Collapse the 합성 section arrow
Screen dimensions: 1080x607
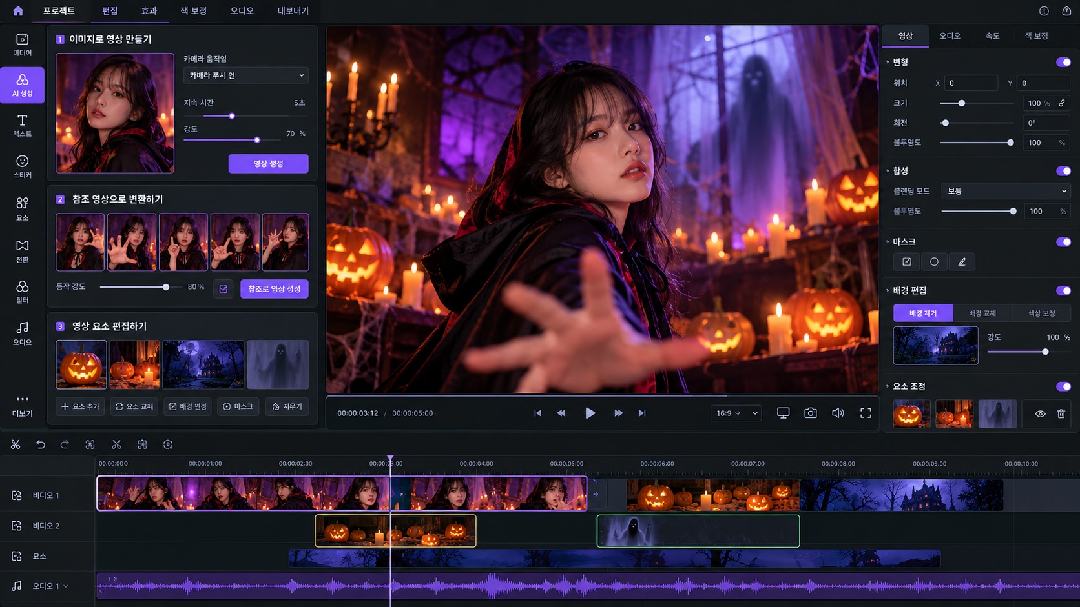(888, 171)
